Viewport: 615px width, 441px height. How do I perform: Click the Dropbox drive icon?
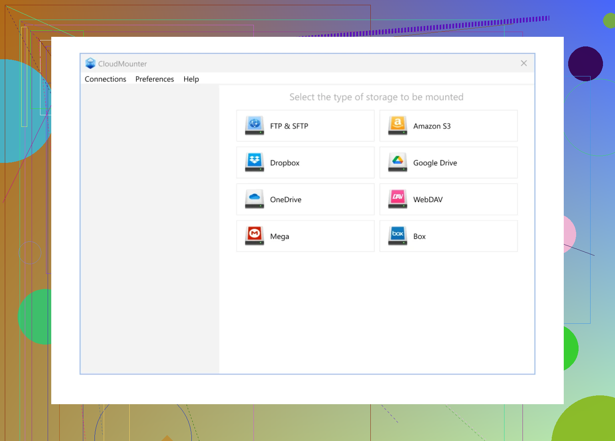(x=255, y=162)
